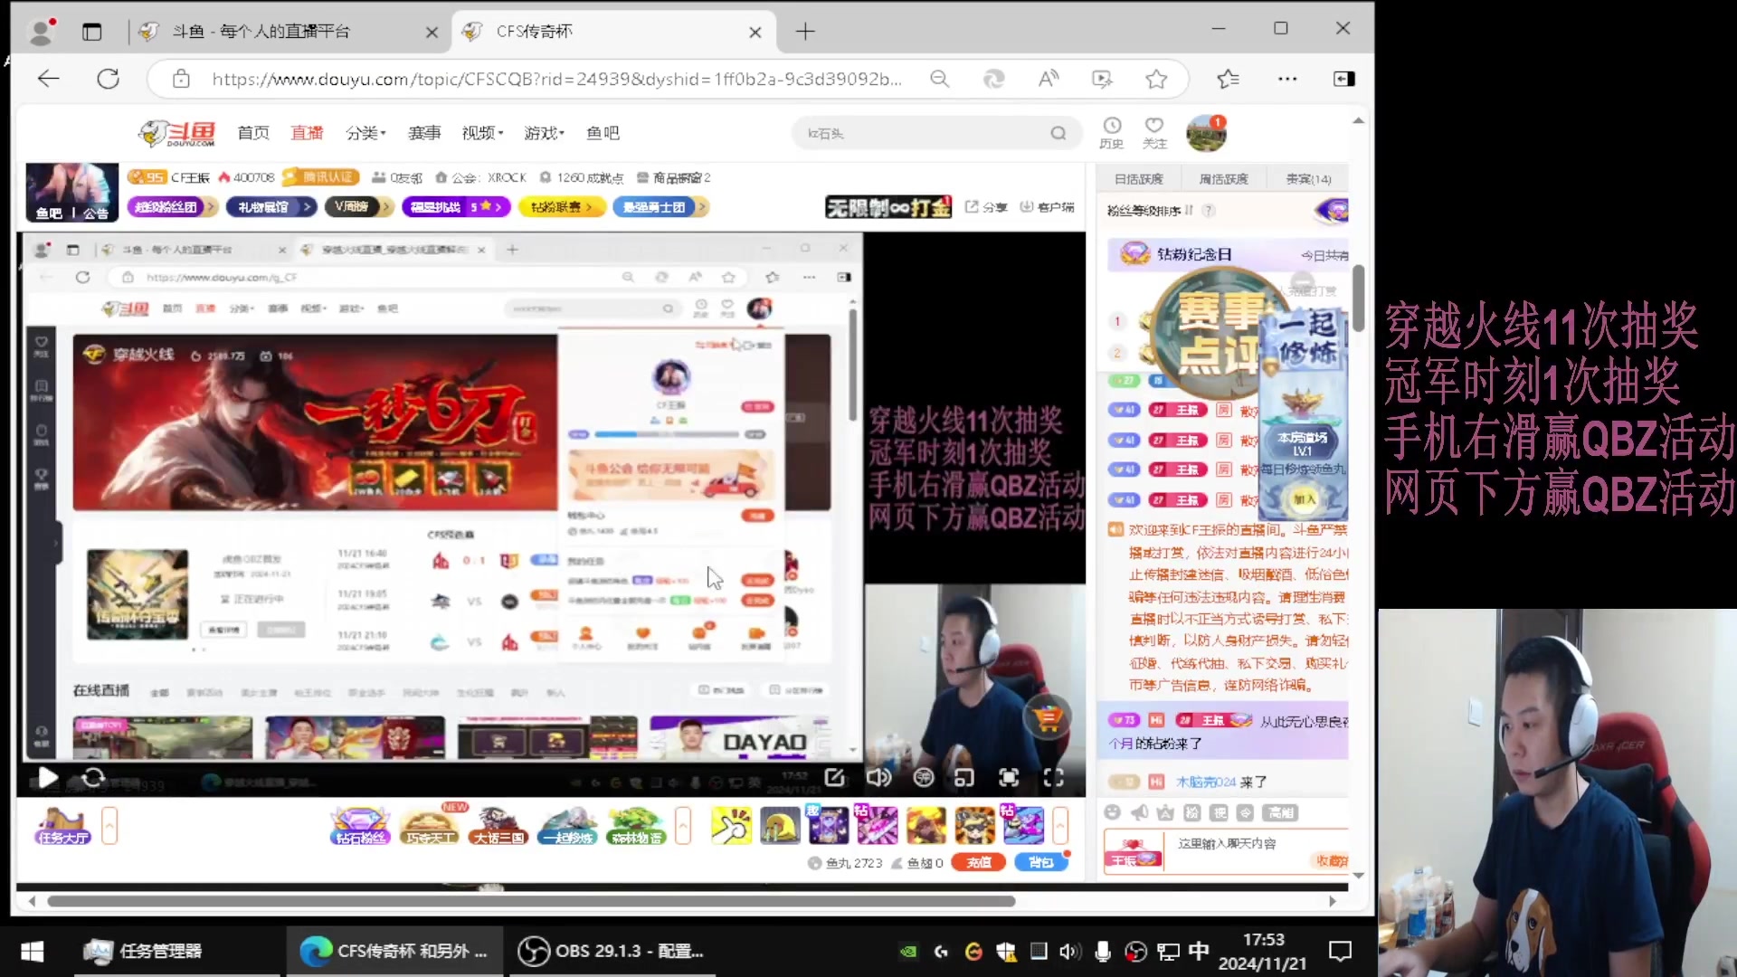Open OBS 29.1.3 from taskbar
This screenshot has height=977, width=1737.
pos(612,951)
